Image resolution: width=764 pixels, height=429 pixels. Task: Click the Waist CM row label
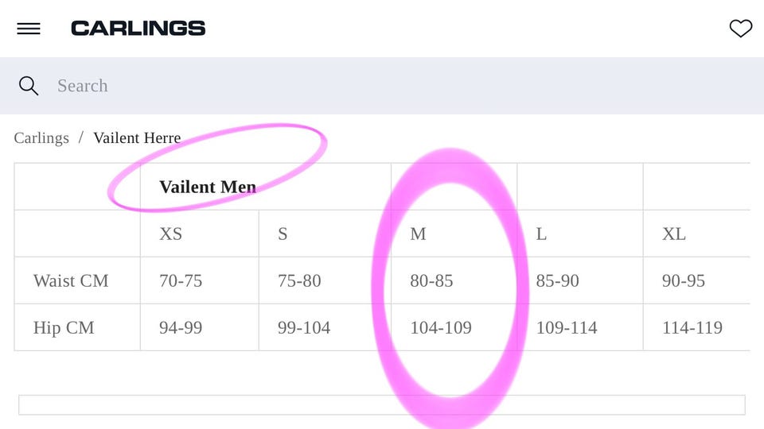pos(71,280)
